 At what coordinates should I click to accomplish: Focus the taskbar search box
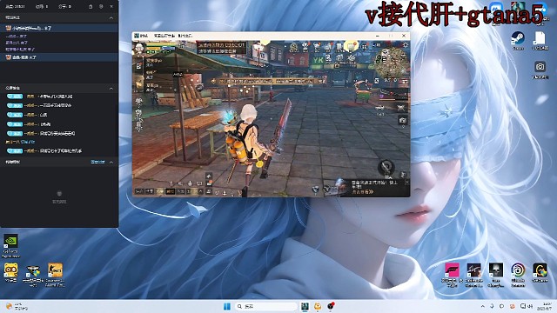(x=266, y=306)
